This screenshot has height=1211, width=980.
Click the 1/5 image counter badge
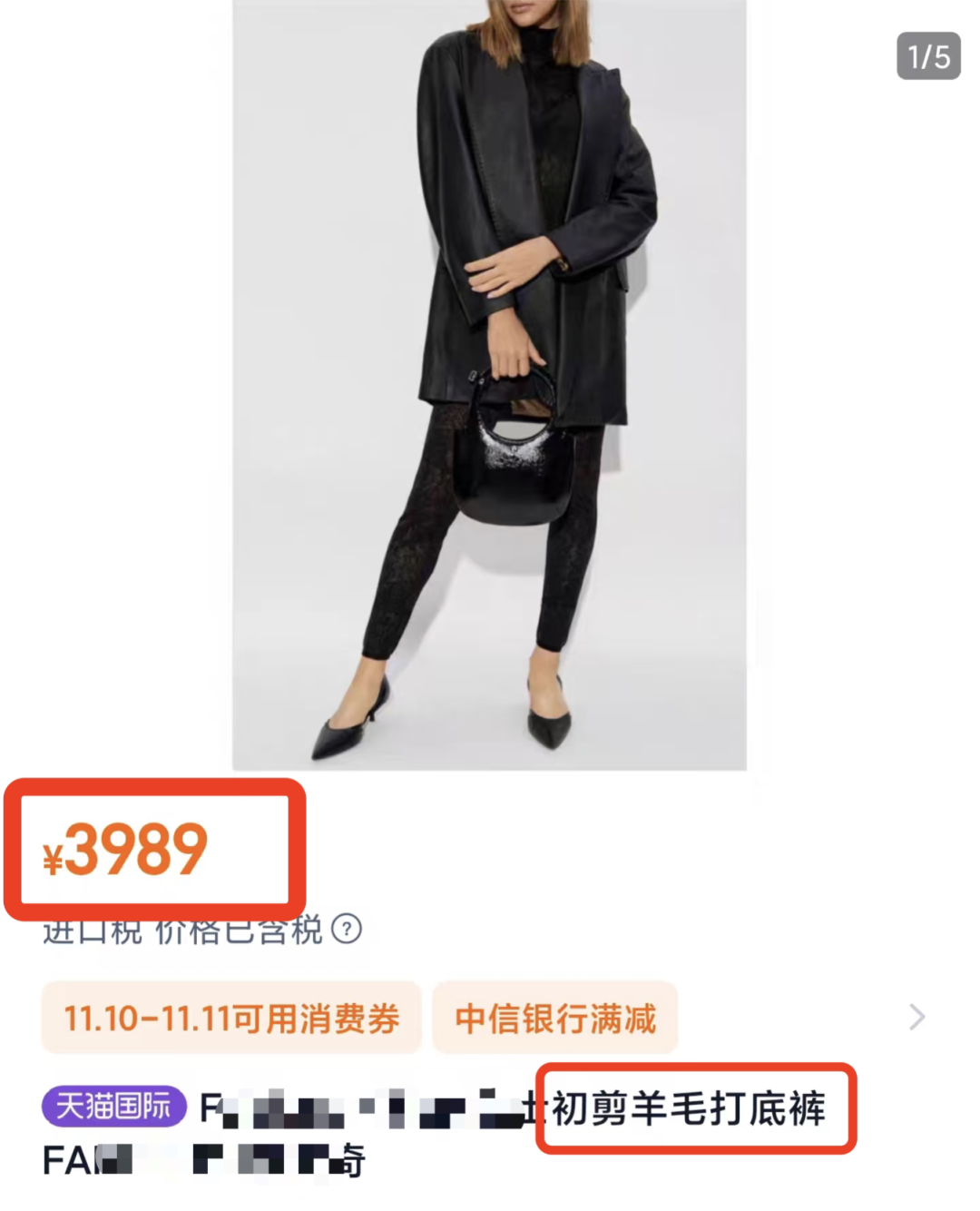pos(928,56)
